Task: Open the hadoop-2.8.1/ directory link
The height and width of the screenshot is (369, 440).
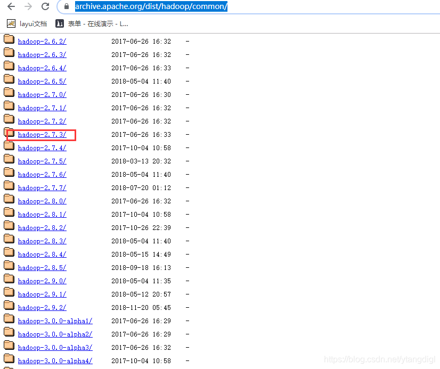Action: [42, 215]
